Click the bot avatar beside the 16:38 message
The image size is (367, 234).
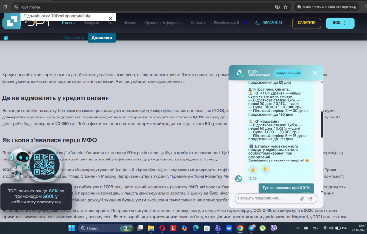[x=238, y=179]
